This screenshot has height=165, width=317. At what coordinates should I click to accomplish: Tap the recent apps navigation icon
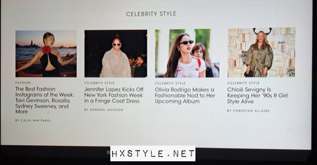pyautogui.click(x=108, y=152)
